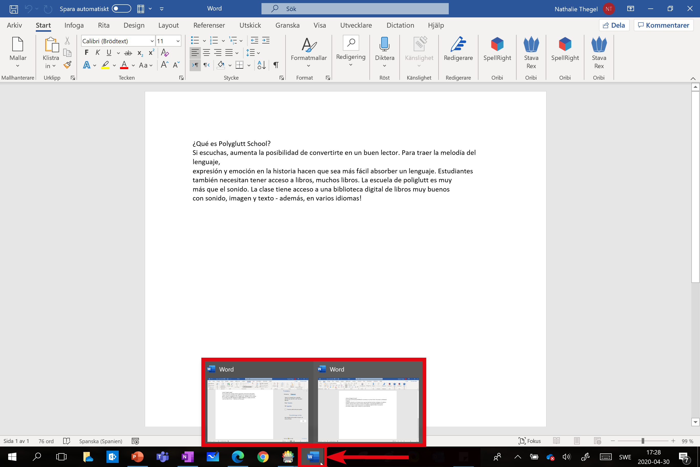This screenshot has width=700, height=467.
Task: Toggle Spara automatiskt switch
Action: coord(122,9)
